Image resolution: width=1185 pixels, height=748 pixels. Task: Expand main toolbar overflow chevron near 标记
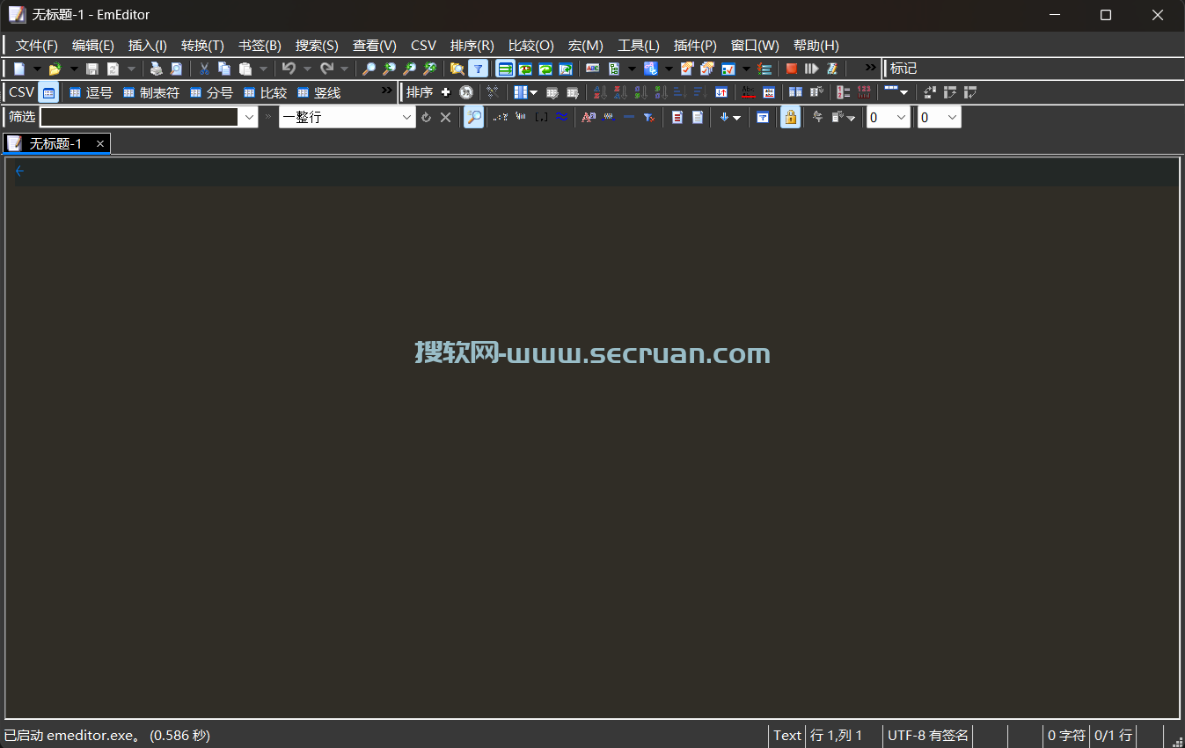(870, 67)
